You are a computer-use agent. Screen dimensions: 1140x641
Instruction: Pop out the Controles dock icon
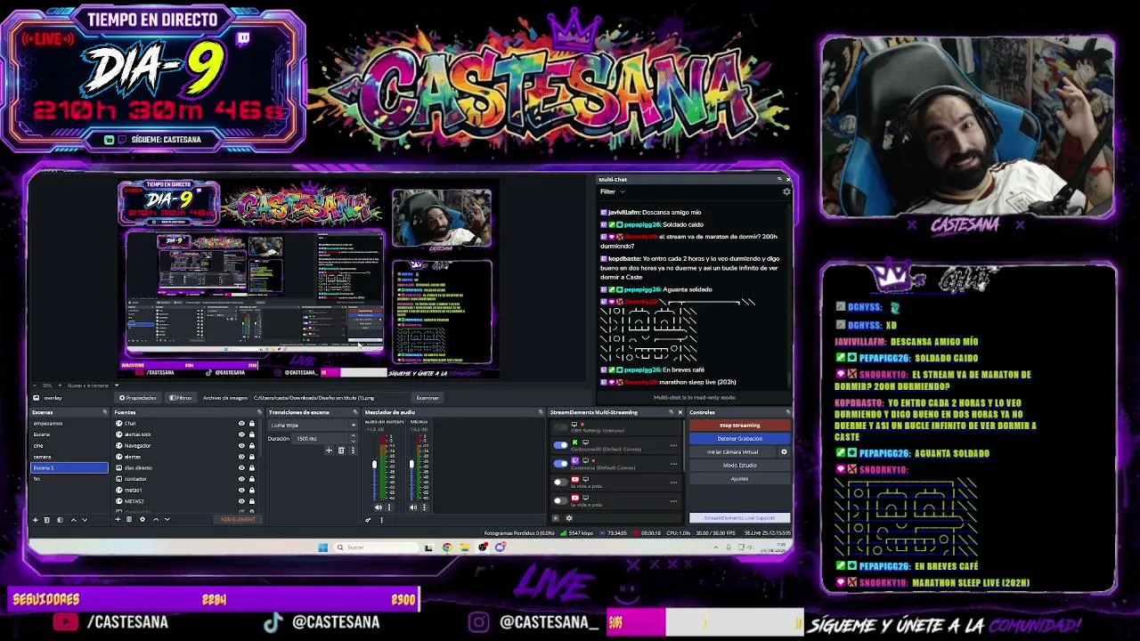[788, 412]
